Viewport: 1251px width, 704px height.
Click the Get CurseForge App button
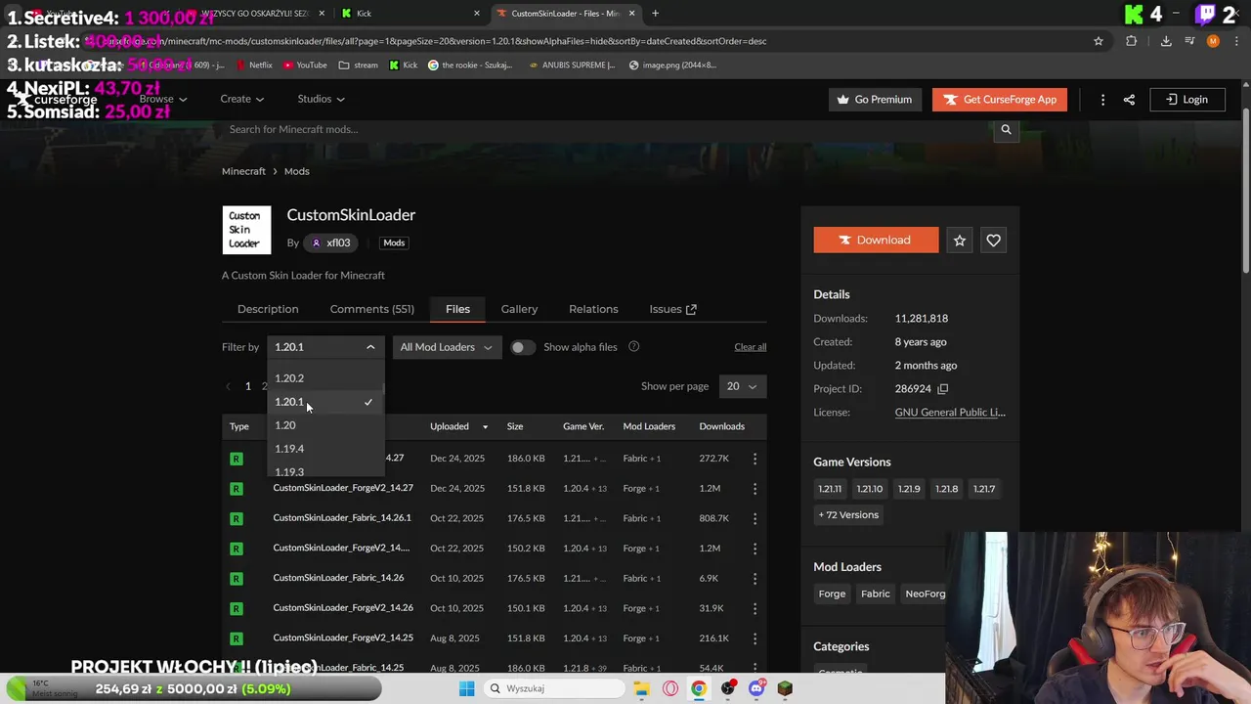click(999, 100)
